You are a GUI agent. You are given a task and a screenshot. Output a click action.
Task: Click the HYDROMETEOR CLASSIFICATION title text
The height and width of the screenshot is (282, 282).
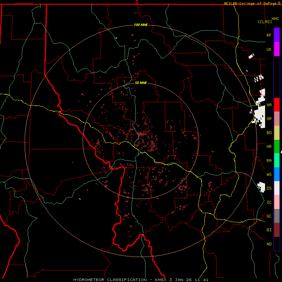point(110,280)
